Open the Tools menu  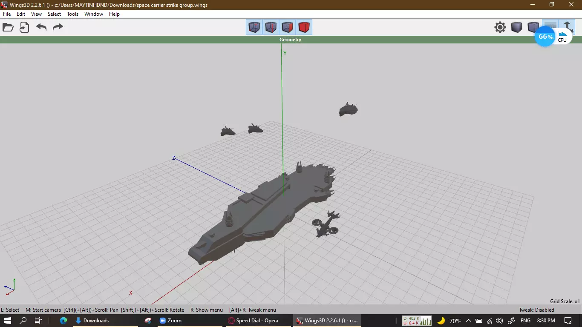coord(73,14)
